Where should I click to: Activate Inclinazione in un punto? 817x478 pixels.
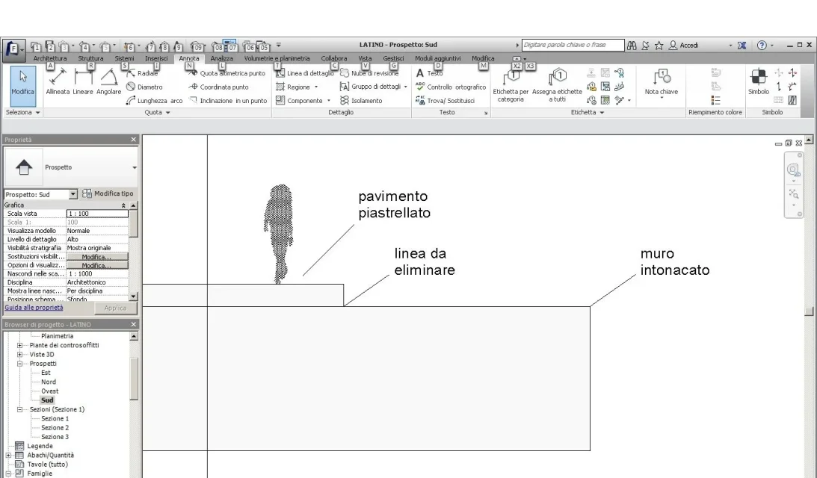[x=228, y=101]
